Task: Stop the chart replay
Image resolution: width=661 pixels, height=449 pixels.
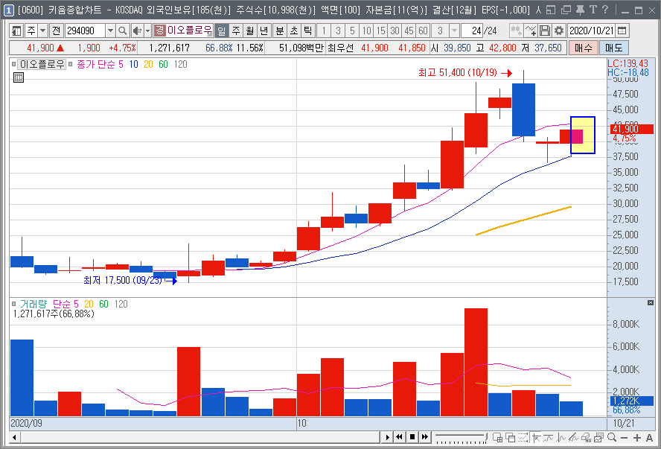Action: pos(412,437)
